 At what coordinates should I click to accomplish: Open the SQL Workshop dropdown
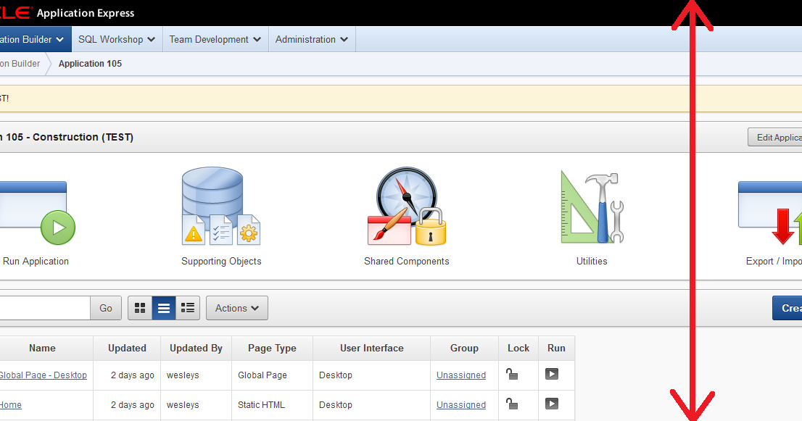click(x=116, y=39)
